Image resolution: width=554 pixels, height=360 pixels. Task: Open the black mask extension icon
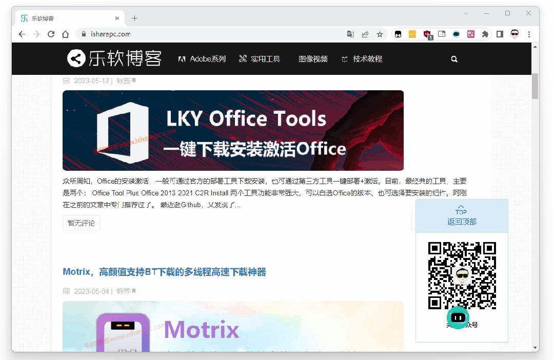click(x=398, y=34)
